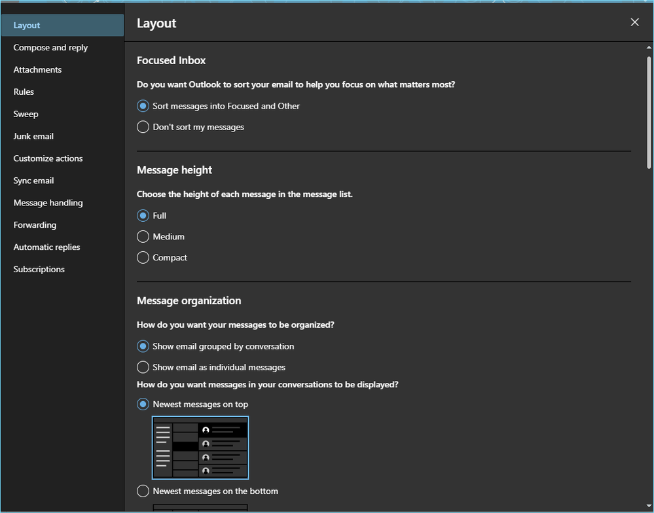Image resolution: width=654 pixels, height=513 pixels.
Task: Close the Layout settings panel
Action: click(634, 22)
